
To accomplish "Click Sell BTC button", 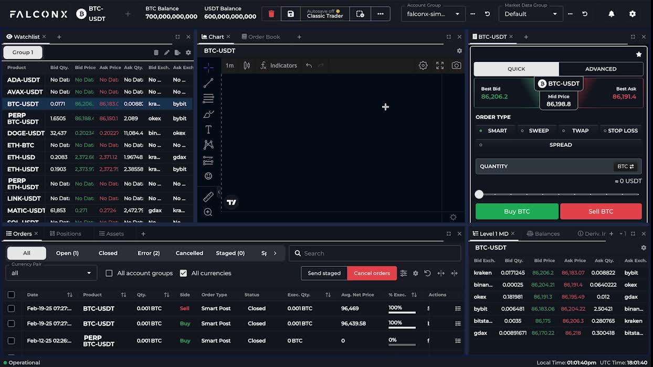I will (601, 211).
